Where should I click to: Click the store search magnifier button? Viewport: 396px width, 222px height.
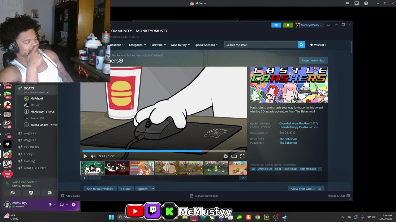301,45
